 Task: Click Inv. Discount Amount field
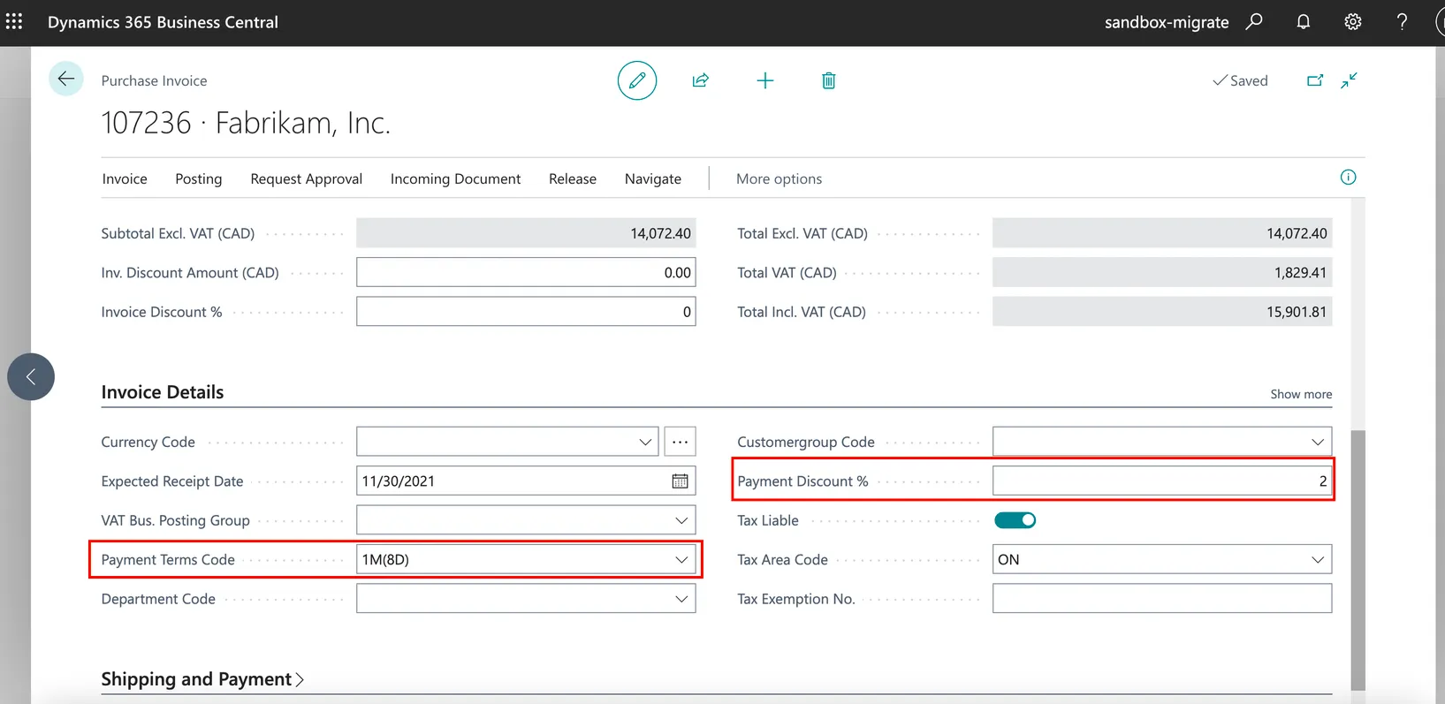click(526, 272)
